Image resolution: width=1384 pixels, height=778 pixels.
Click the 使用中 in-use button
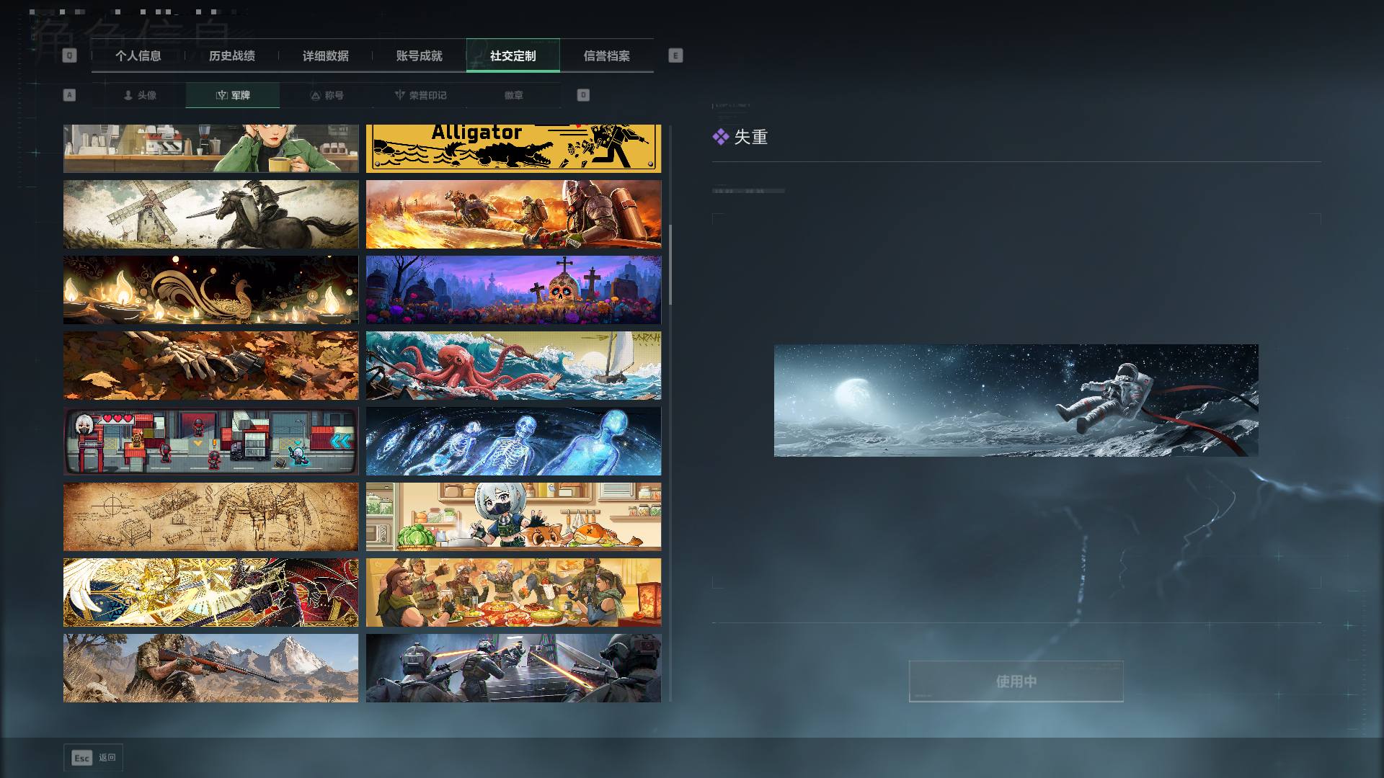1016,681
